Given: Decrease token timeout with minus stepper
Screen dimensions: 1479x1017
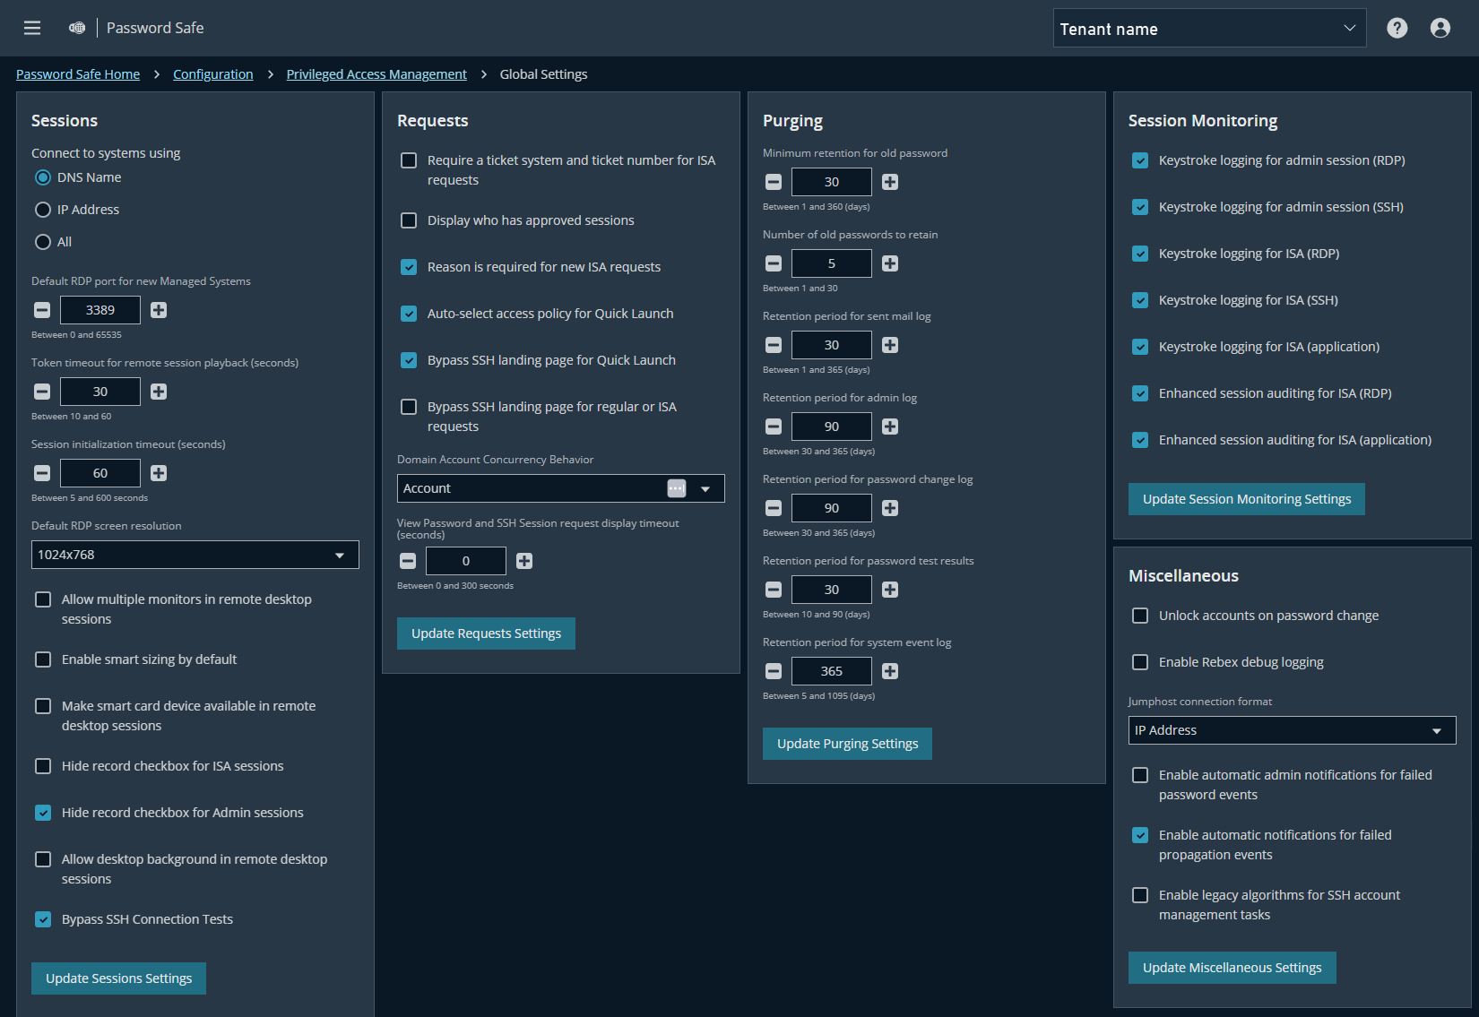Looking at the screenshot, I should pyautogui.click(x=41, y=391).
